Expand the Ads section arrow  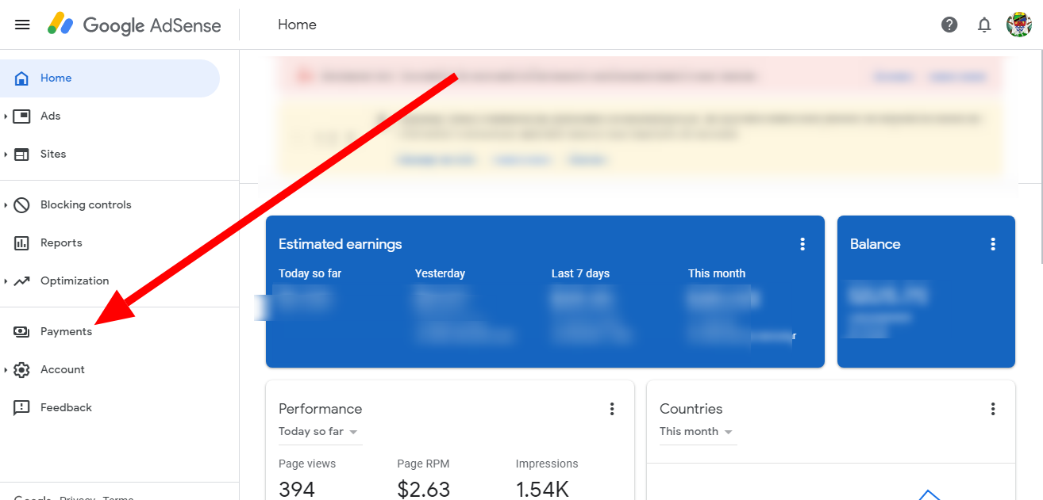click(6, 116)
